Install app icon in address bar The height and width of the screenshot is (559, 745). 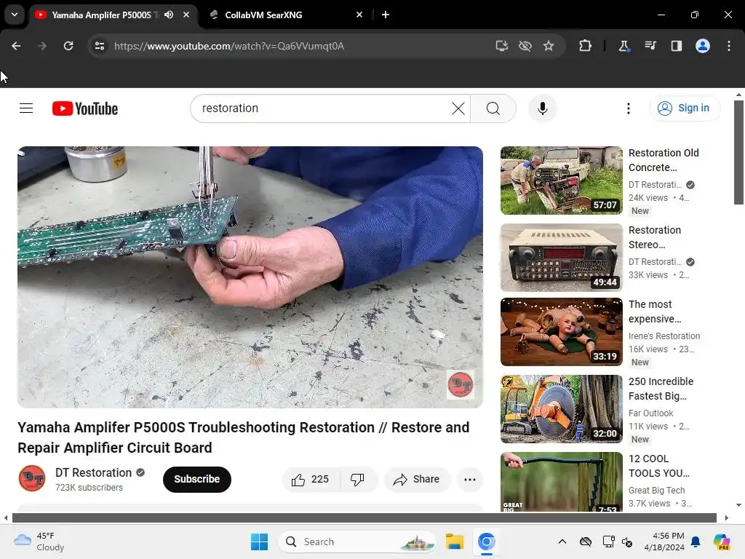click(502, 46)
